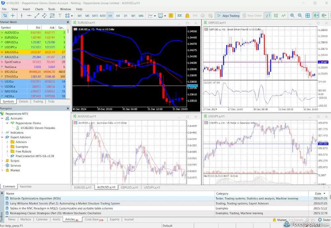Open the equidistant channel tool
331x228 pixels.
44,15
